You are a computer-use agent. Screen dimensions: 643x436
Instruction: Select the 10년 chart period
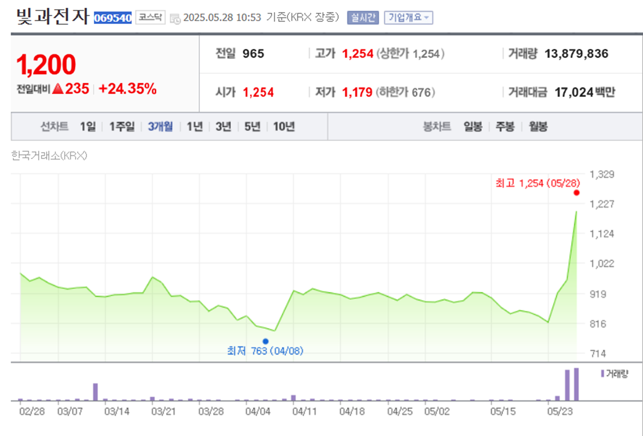point(284,127)
